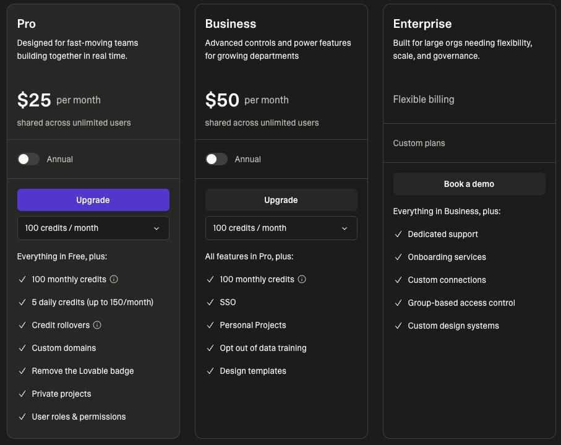This screenshot has height=445, width=561.
Task: Book a demo for the Enterprise plan
Action: click(x=469, y=184)
